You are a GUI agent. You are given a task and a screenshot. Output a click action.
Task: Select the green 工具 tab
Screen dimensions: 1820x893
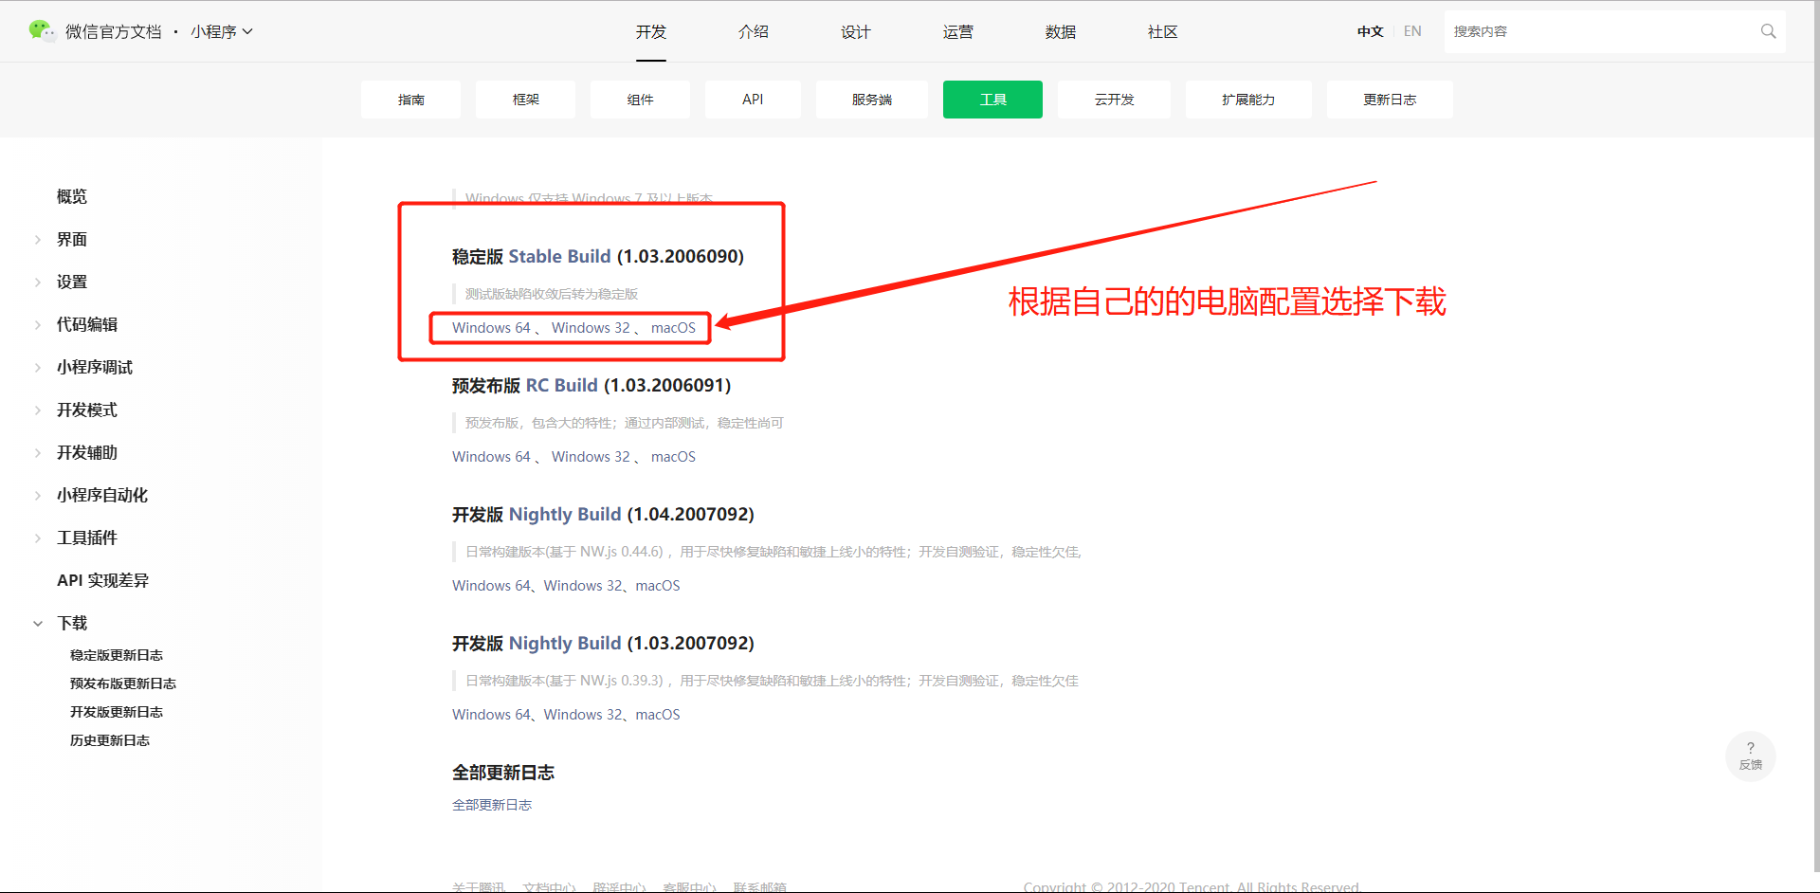click(x=992, y=100)
